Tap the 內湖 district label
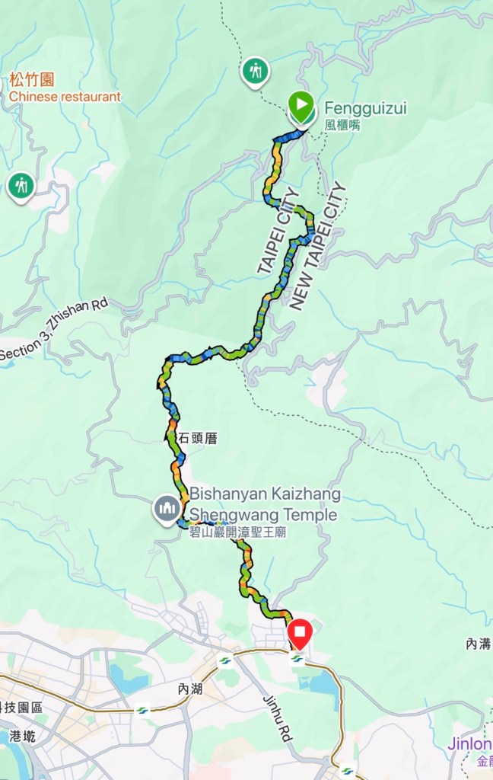The width and height of the screenshot is (493, 780). [190, 689]
